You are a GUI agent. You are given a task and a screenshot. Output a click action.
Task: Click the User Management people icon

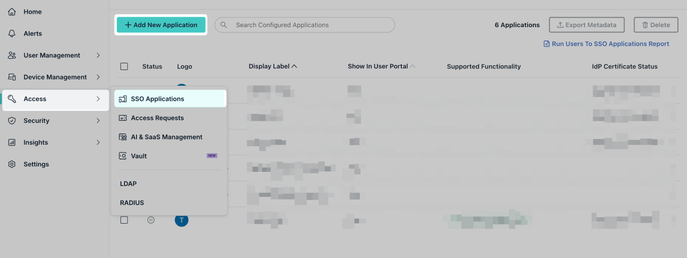click(12, 55)
